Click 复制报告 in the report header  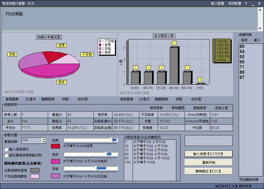200,108
